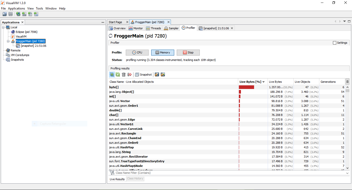Click Export results to file icon
This screenshot has height=190, width=352.
pos(157,75)
